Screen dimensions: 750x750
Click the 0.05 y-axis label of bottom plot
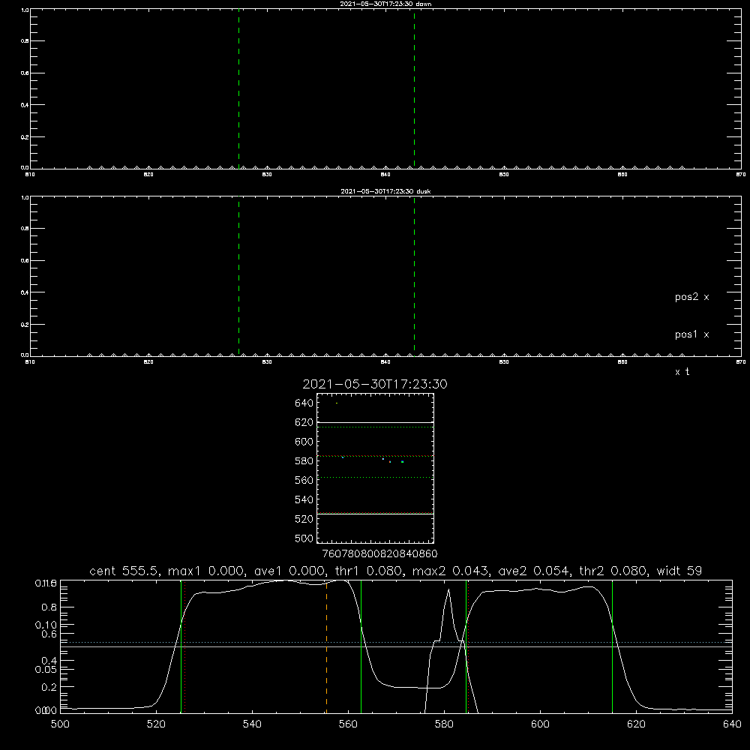(x=46, y=669)
